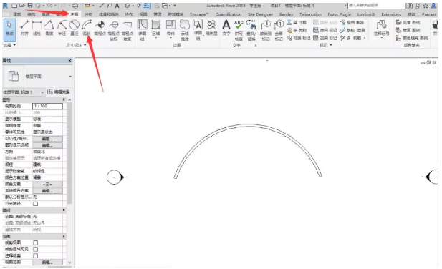
Task: Switch to the Analyze (分析) ribbon tab
Action: point(88,14)
